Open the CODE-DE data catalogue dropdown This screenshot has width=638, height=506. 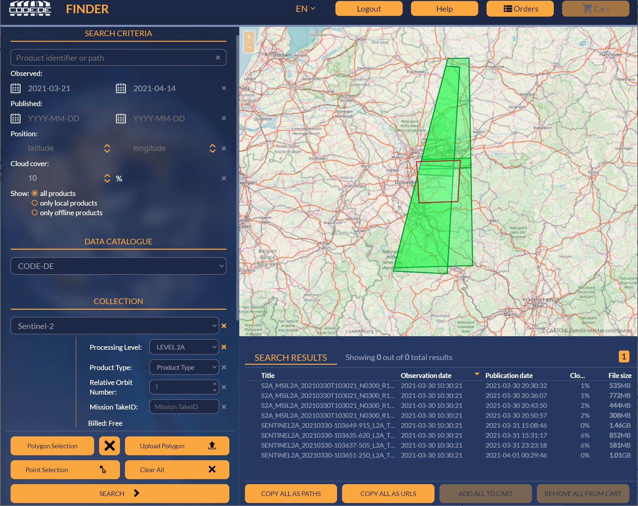click(118, 266)
